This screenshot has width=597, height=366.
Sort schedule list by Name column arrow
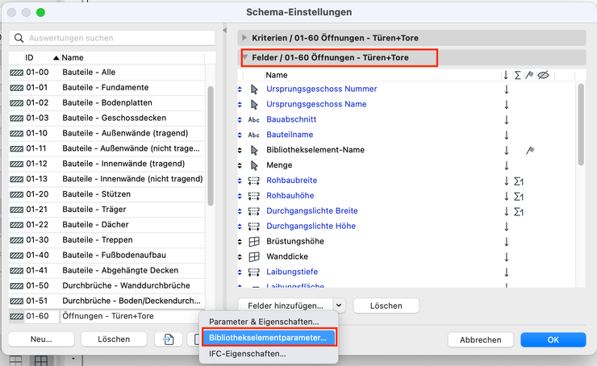(x=56, y=58)
